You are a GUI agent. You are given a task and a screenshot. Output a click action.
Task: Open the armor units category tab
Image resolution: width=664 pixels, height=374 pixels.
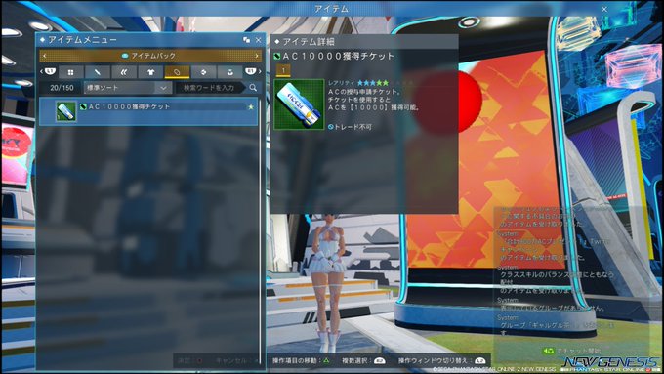[124, 72]
